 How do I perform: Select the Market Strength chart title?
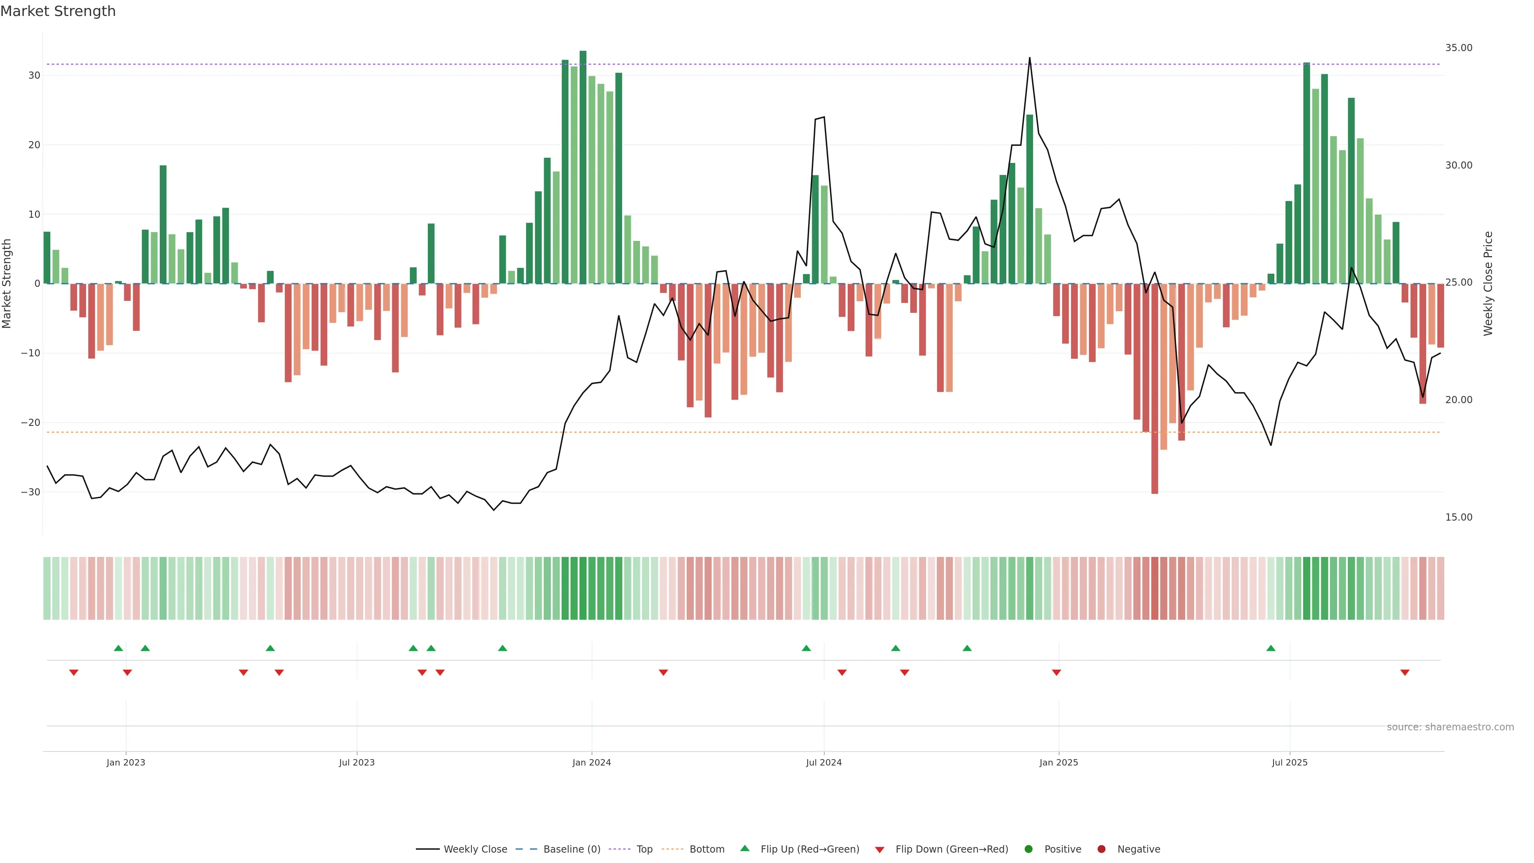58,11
